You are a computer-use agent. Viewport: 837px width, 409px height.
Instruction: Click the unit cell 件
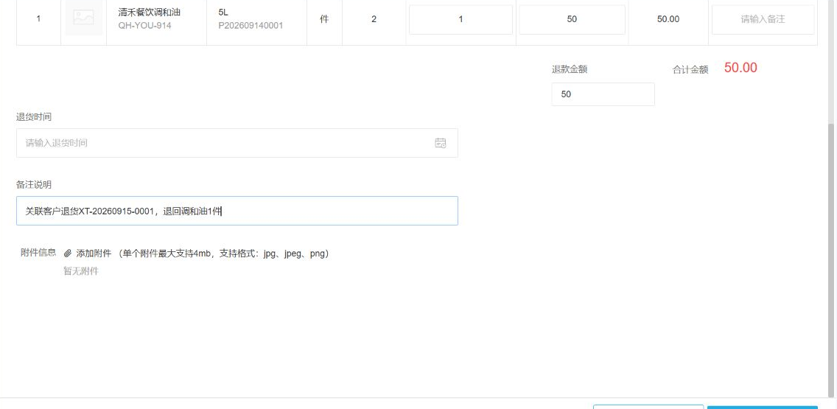click(324, 19)
